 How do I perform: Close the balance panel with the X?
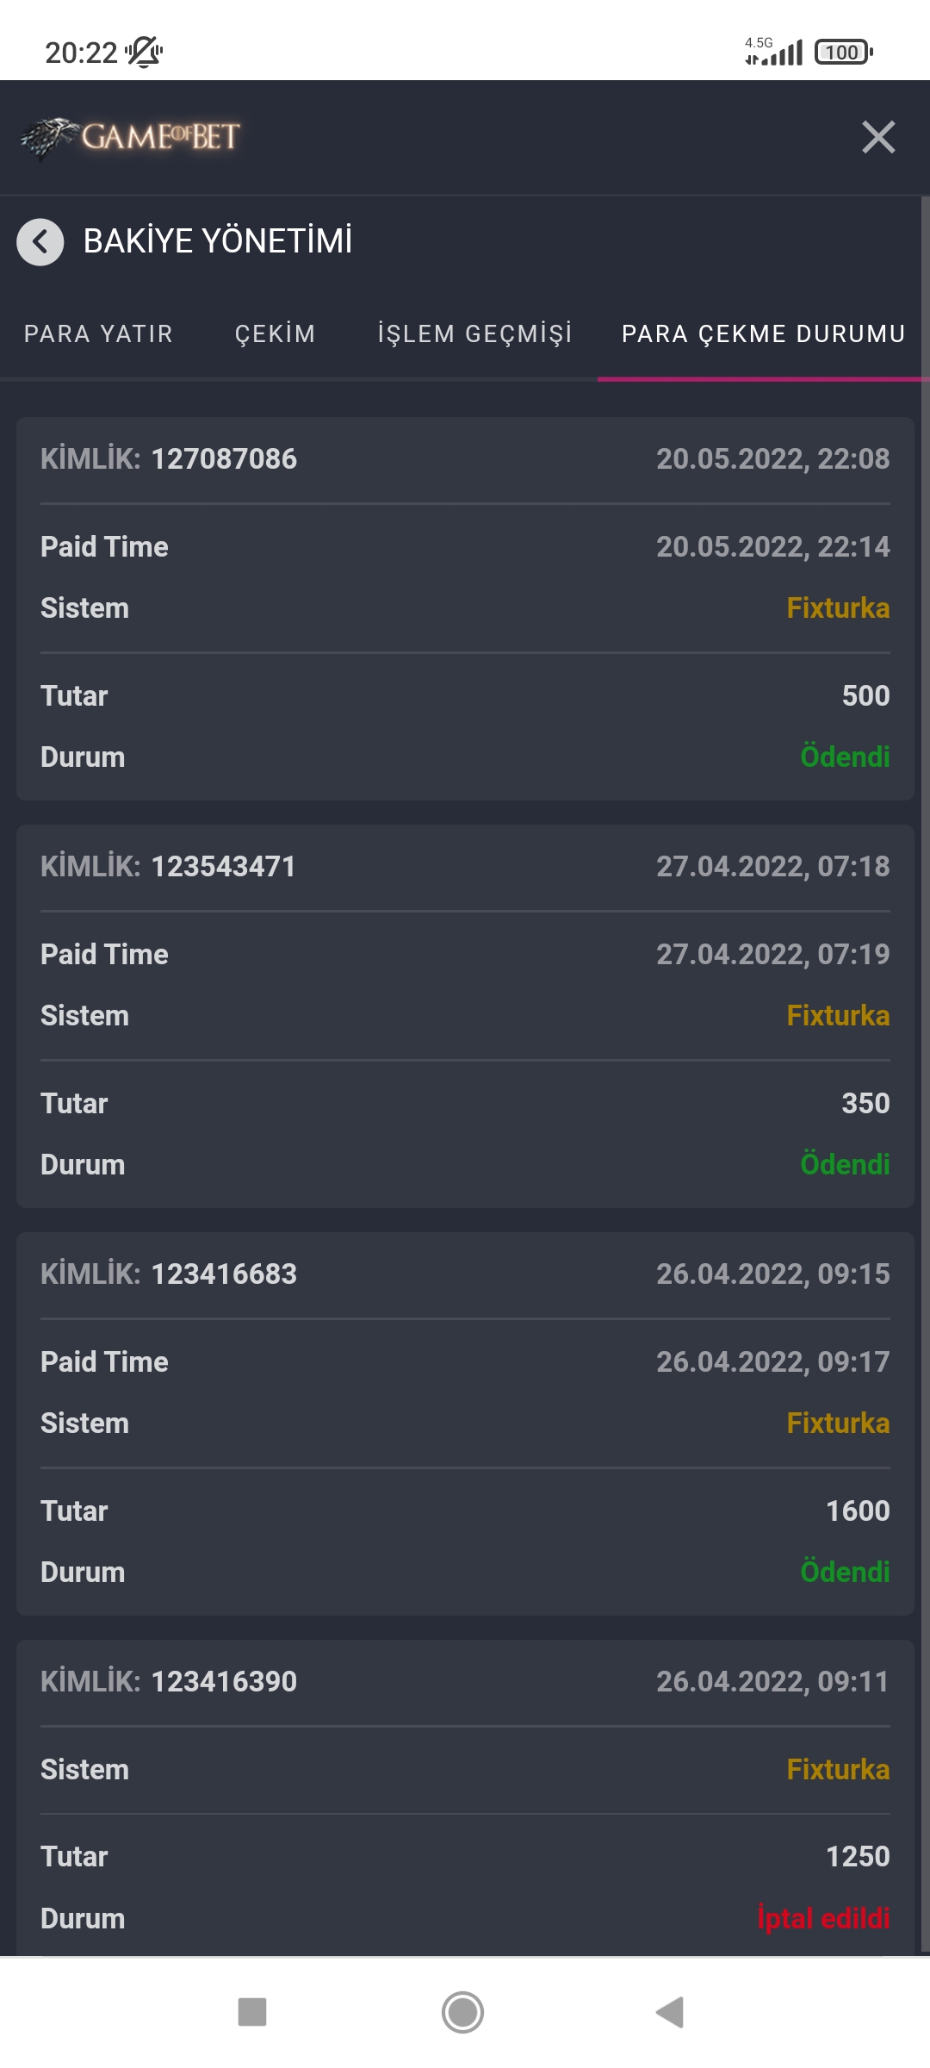coord(878,137)
